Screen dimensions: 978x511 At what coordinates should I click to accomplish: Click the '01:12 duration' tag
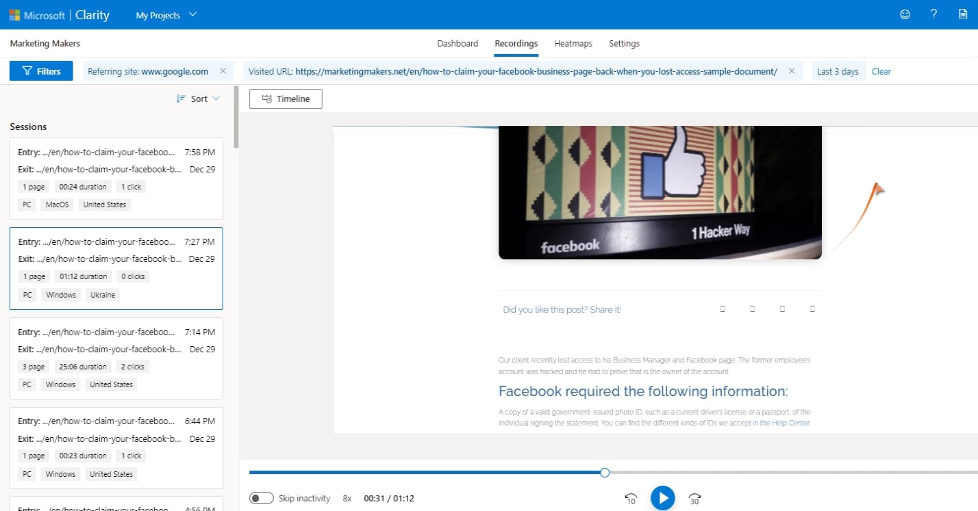point(84,276)
